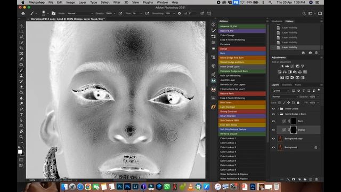Delete layer trash icon in Layers panel
This screenshot has height=192, width=341.
point(316,179)
